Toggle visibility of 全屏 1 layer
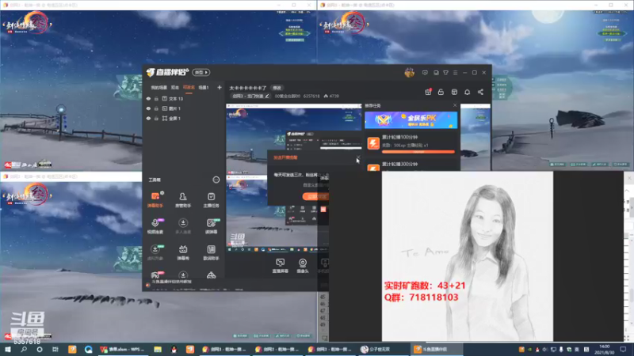Image resolution: width=634 pixels, height=356 pixels. [148, 118]
